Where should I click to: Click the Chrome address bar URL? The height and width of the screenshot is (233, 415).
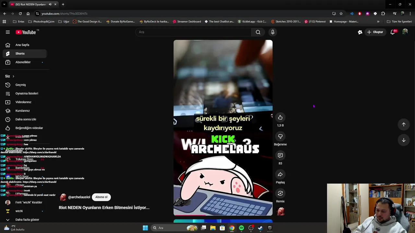point(65,14)
